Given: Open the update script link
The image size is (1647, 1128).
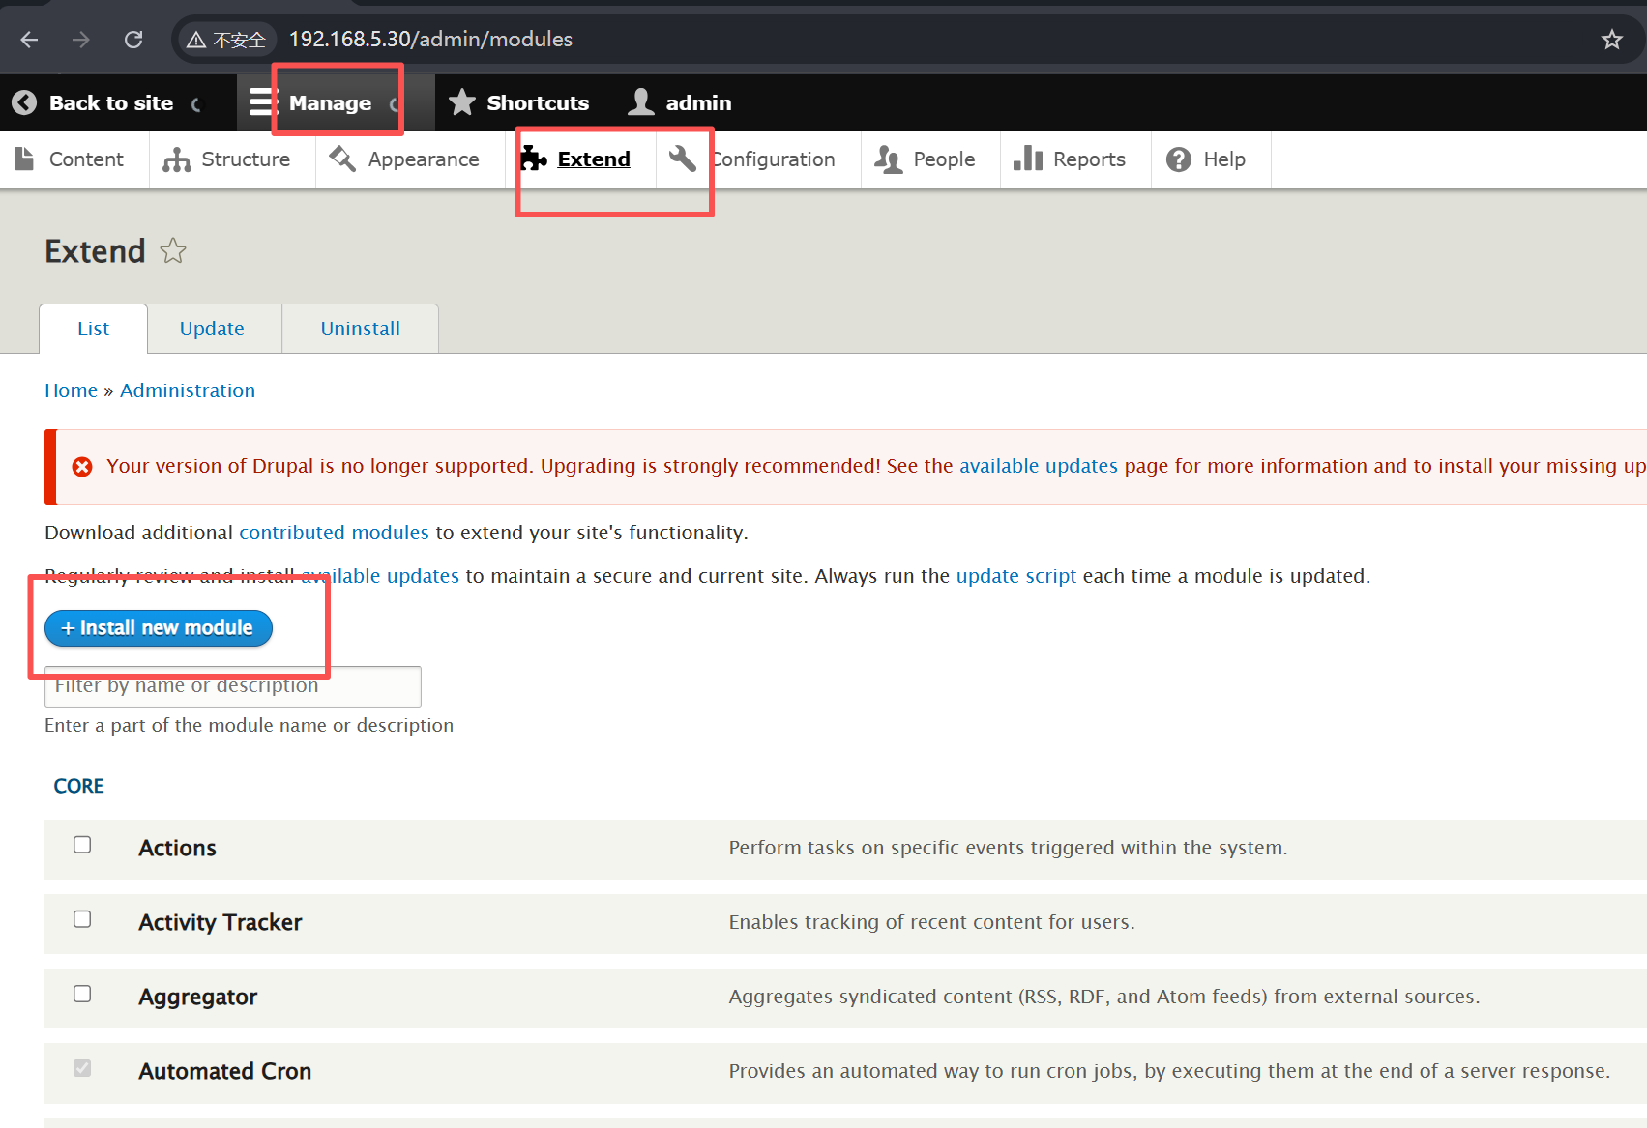Looking at the screenshot, I should [x=1016, y=576].
